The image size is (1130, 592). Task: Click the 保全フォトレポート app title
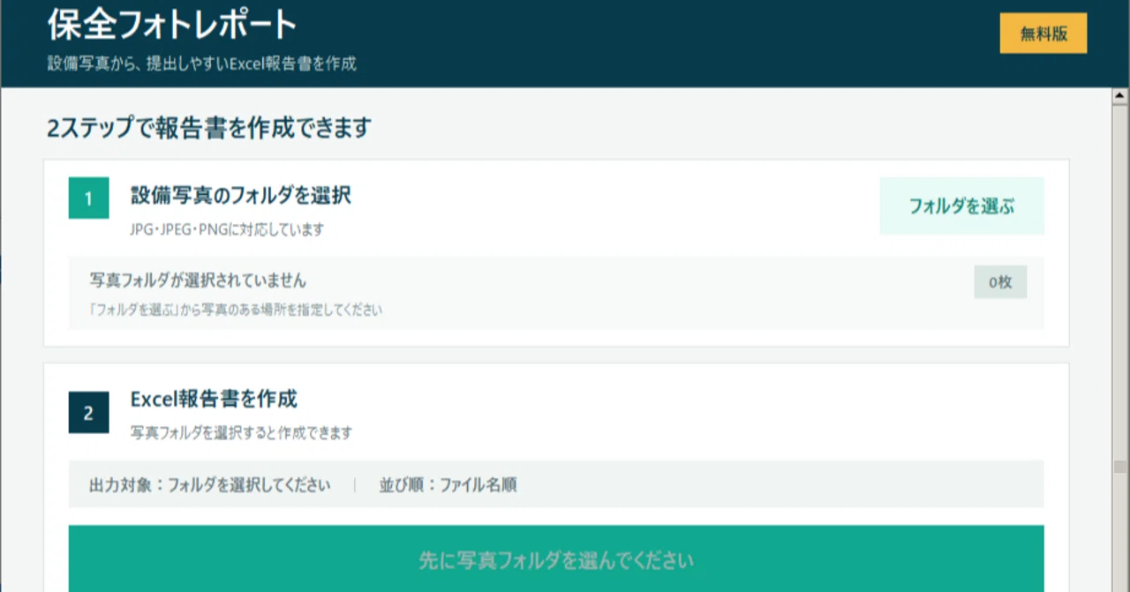(x=172, y=26)
